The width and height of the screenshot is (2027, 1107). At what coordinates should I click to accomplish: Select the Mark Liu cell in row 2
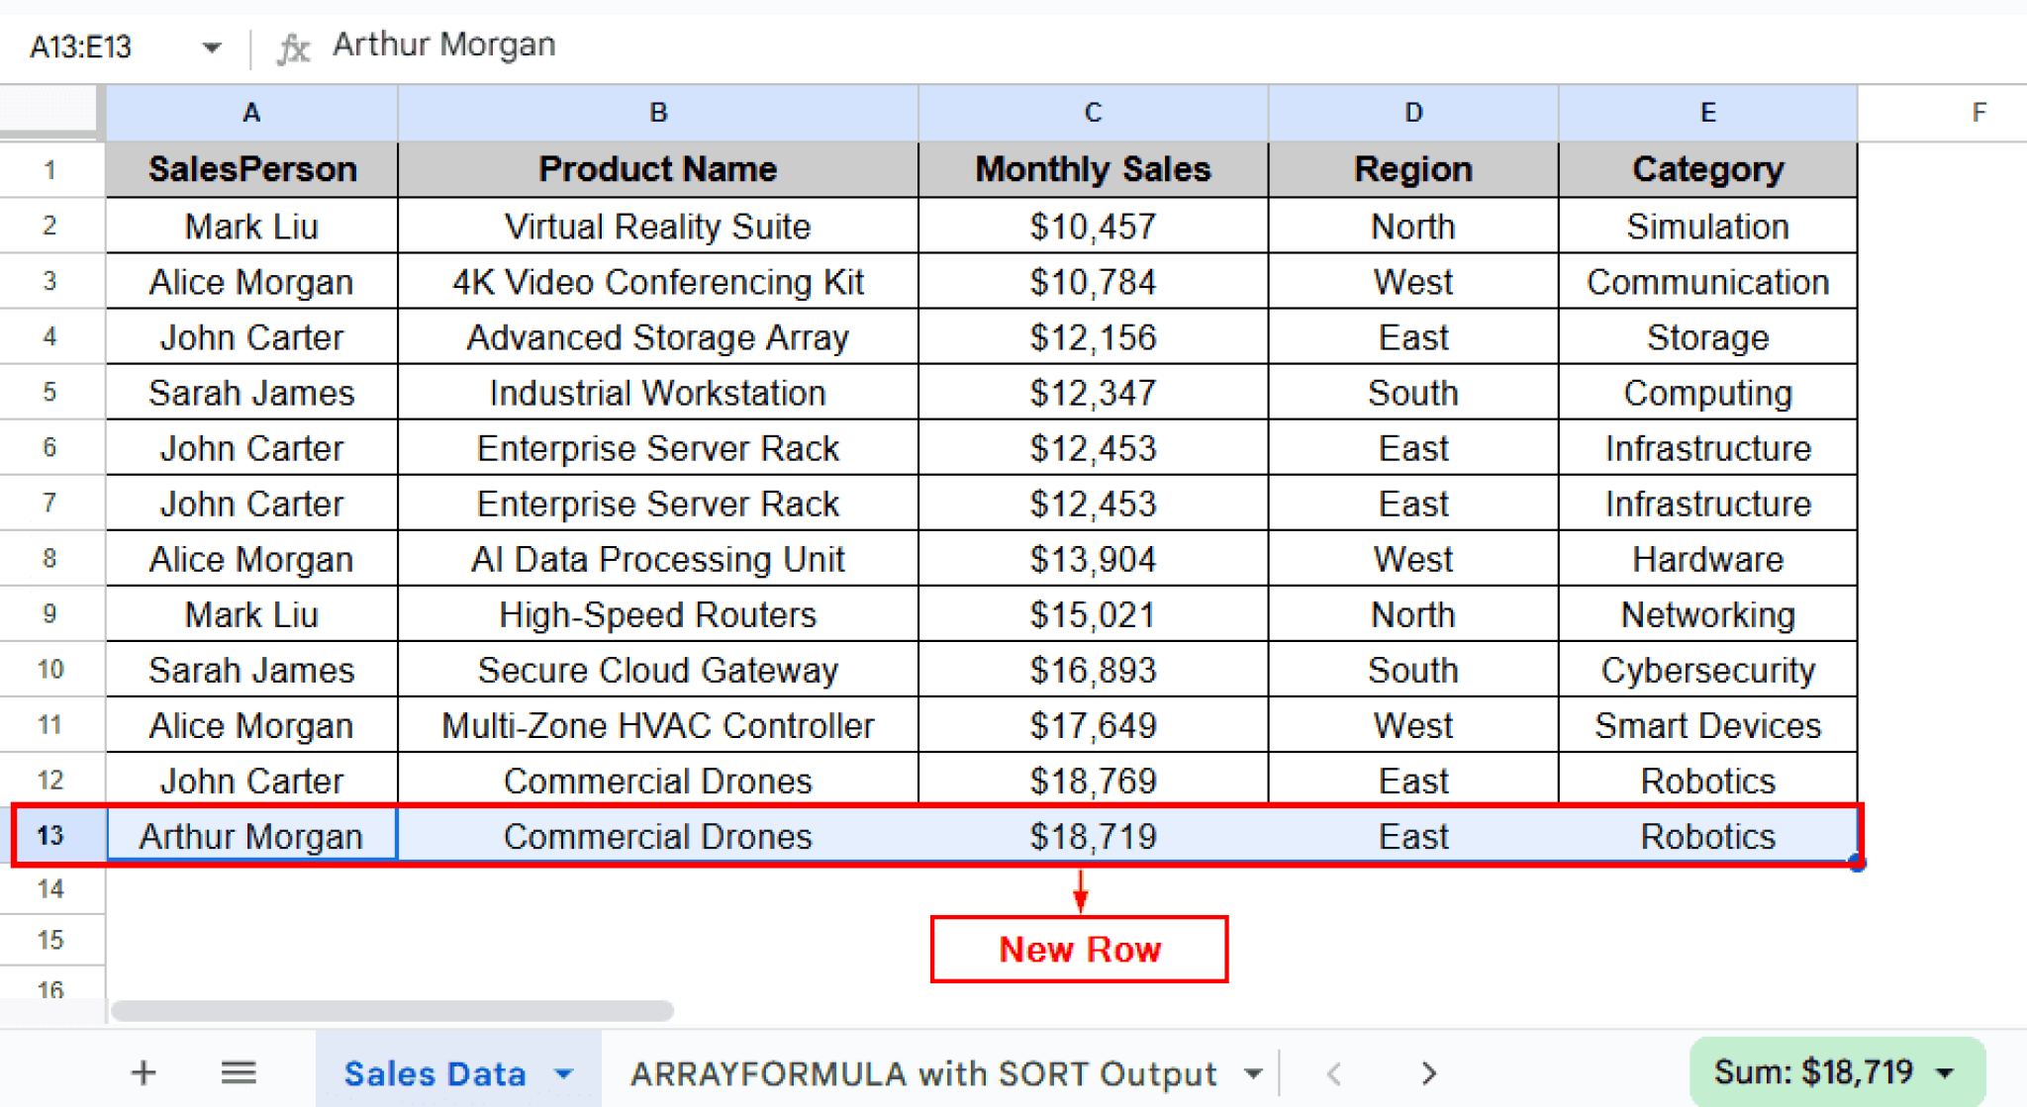[250, 226]
